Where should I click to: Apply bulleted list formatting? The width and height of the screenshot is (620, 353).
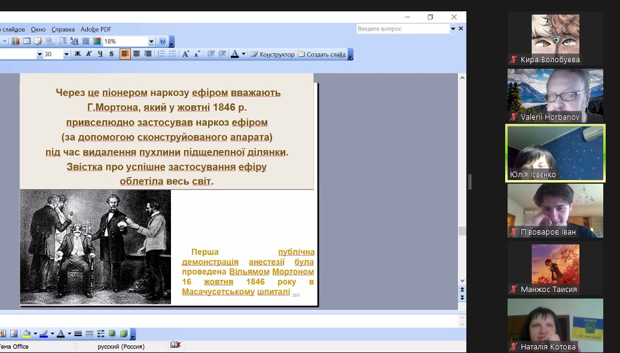click(172, 54)
